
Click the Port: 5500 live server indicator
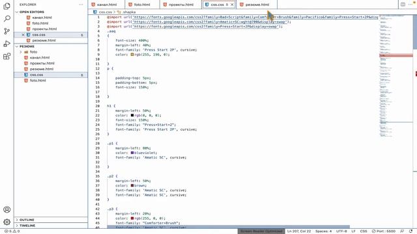[x=384, y=231]
